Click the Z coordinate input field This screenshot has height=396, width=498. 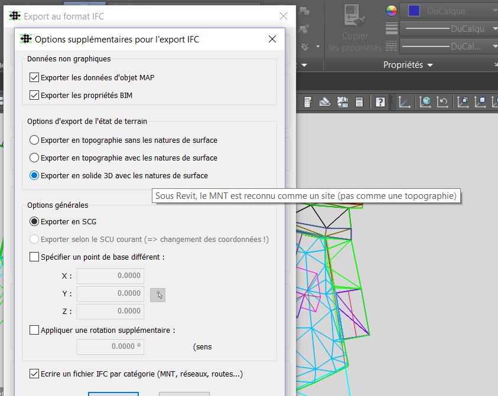(x=110, y=311)
